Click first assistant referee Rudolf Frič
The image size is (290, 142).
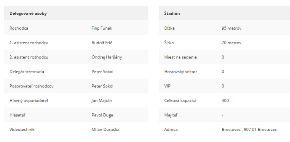[x=102, y=43]
